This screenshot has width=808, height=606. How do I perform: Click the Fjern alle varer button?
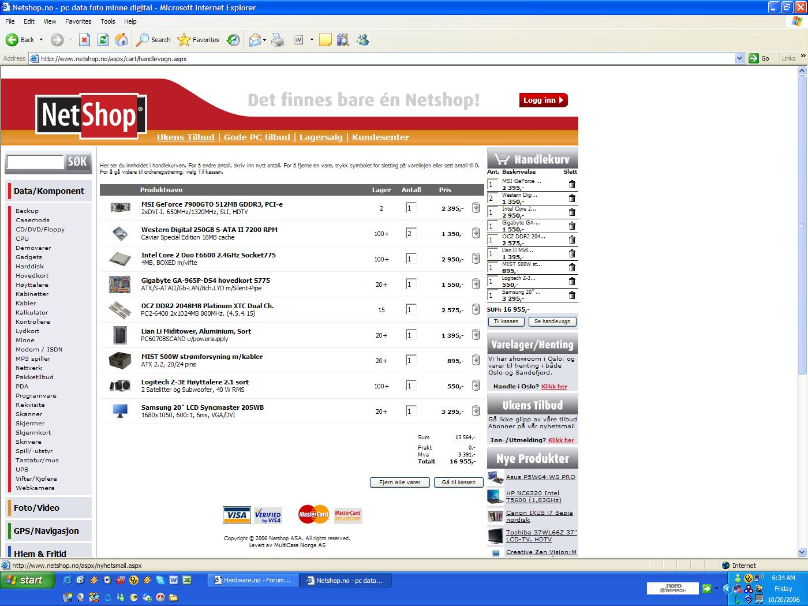(399, 482)
